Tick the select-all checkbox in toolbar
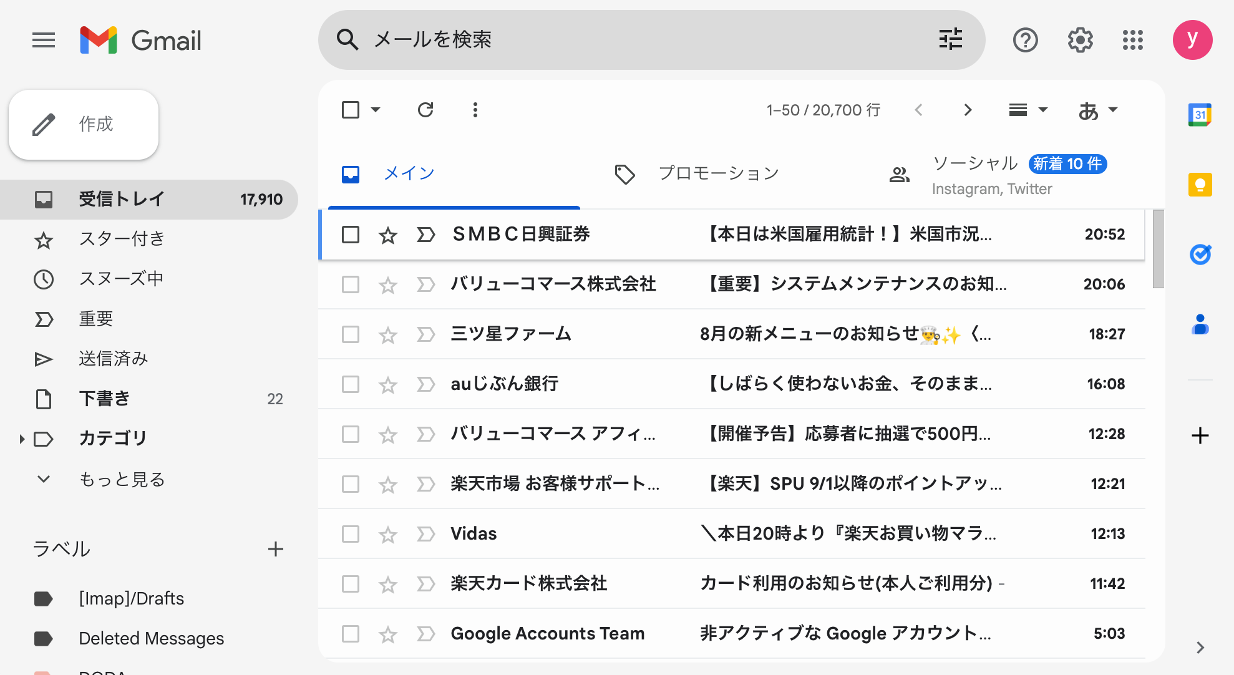The height and width of the screenshot is (675, 1234). pyautogui.click(x=351, y=110)
